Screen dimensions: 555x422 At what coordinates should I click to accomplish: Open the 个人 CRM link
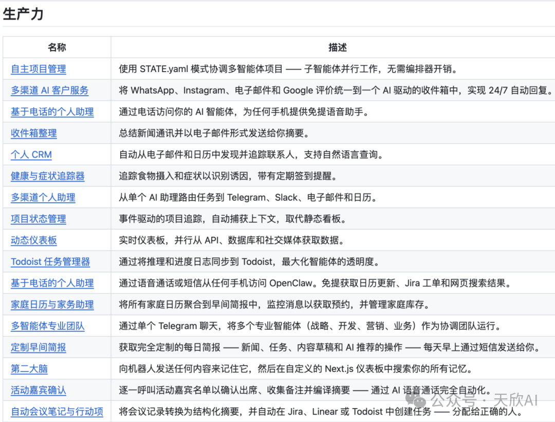(31, 155)
